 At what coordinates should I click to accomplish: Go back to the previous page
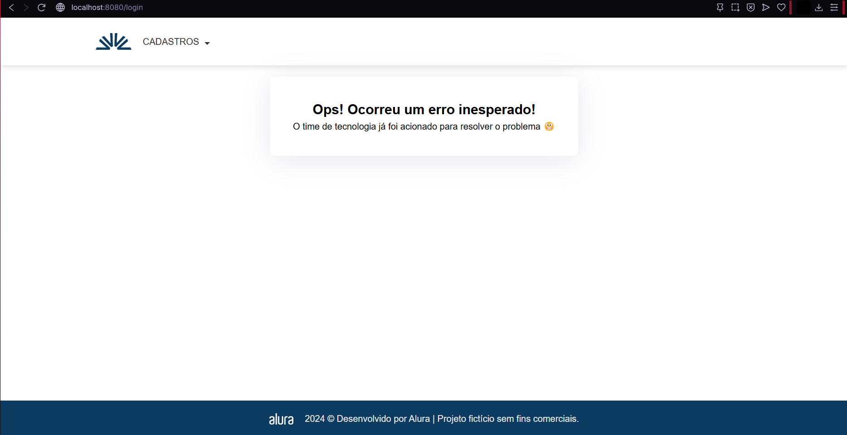coord(11,7)
